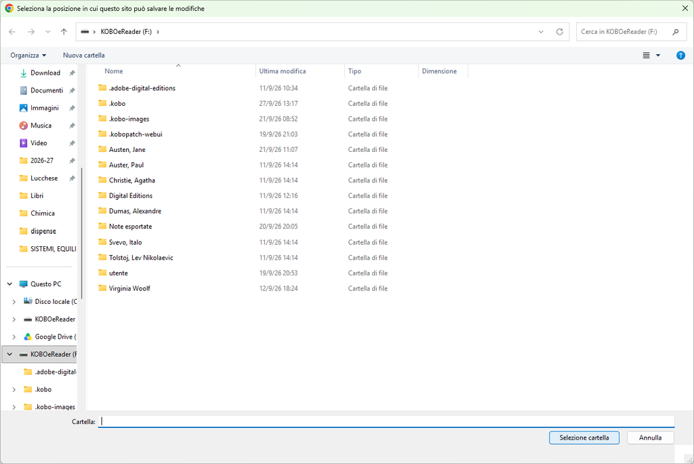Select Download in quick access sidebar

[45, 73]
